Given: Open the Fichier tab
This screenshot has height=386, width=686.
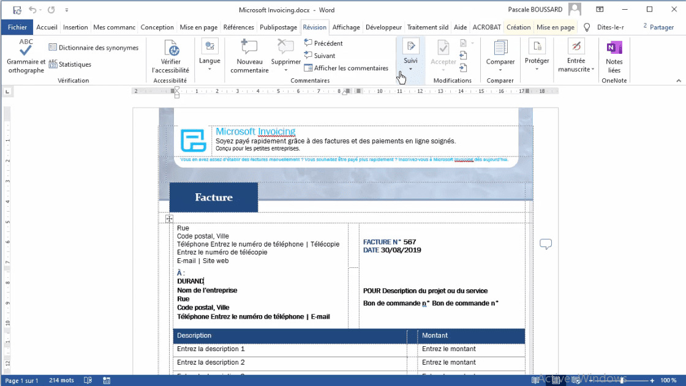Looking at the screenshot, I should (17, 27).
